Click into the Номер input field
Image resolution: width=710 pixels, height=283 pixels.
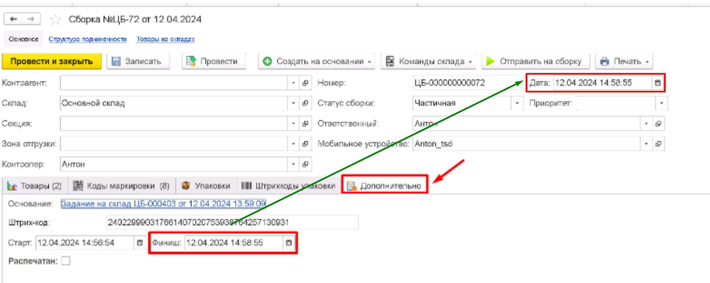(x=467, y=83)
